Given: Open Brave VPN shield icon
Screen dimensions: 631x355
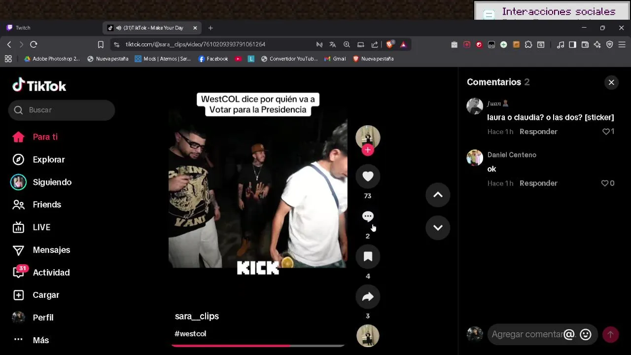Looking at the screenshot, I should 610,44.
